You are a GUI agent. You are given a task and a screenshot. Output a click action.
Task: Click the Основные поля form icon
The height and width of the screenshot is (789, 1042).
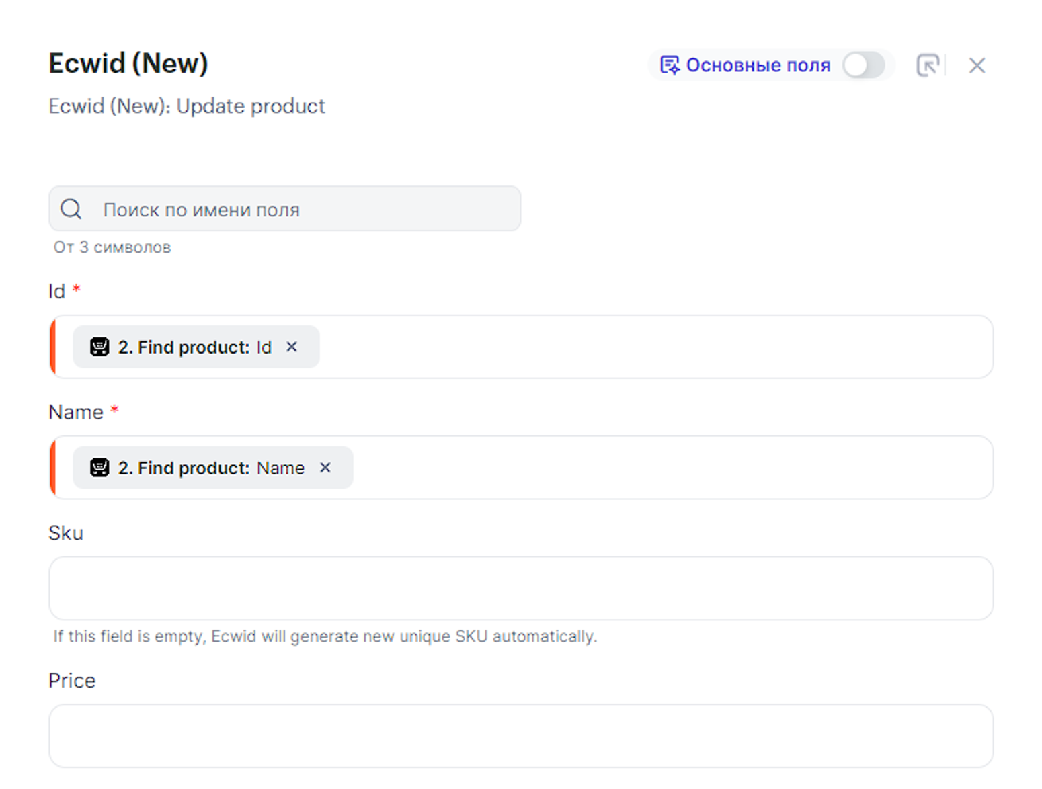coord(670,65)
